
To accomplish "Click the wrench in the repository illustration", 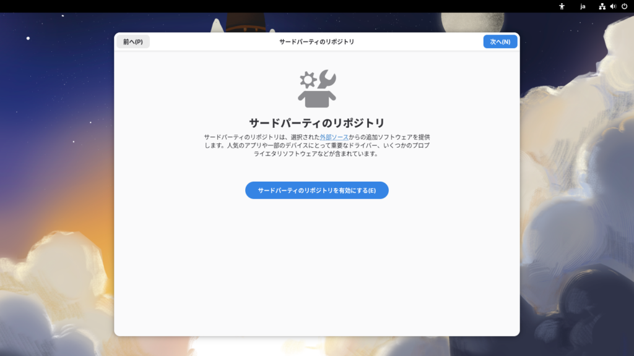I will pos(326,79).
